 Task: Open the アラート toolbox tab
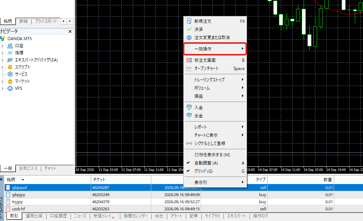[176, 216]
